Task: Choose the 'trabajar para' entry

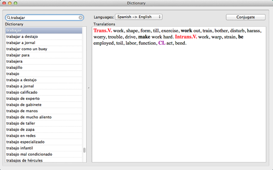Action: tap(44, 55)
